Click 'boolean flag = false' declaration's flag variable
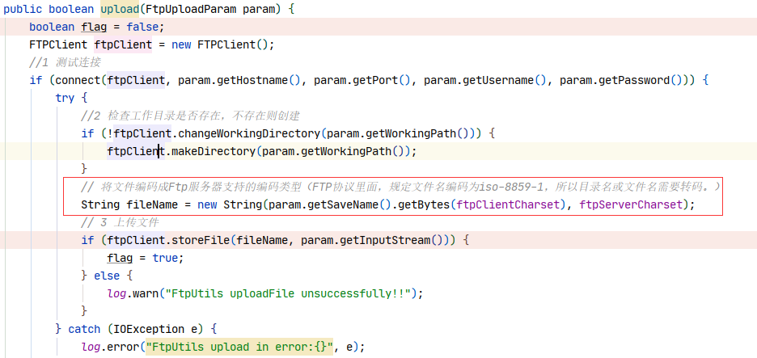 point(94,27)
